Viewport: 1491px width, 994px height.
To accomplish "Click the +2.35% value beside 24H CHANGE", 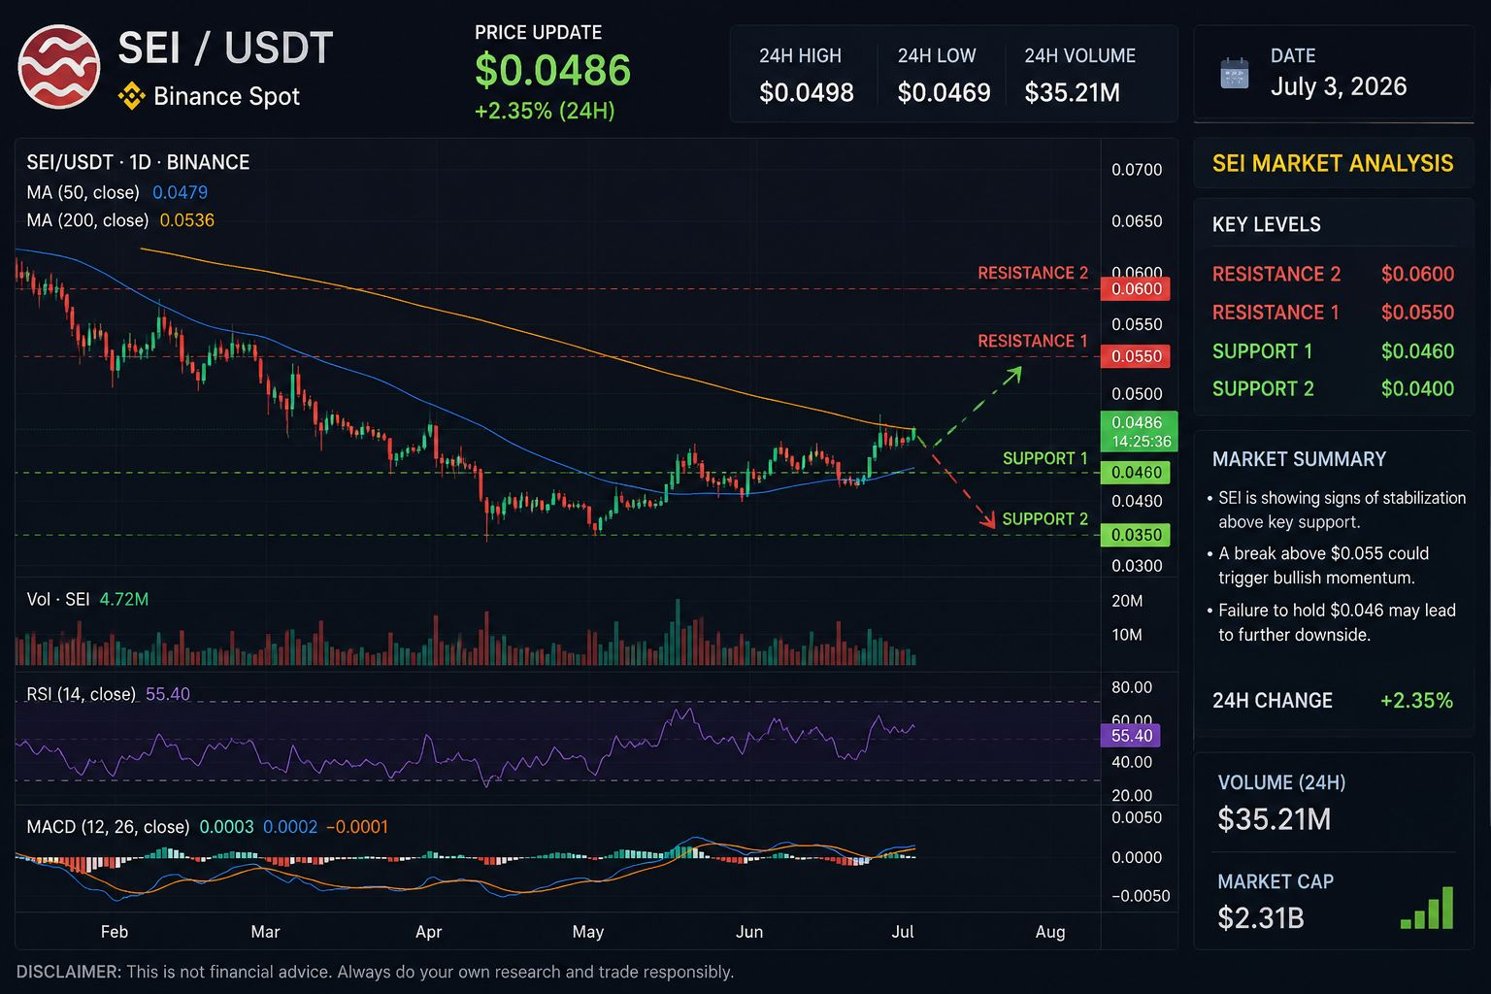I will coord(1416,701).
